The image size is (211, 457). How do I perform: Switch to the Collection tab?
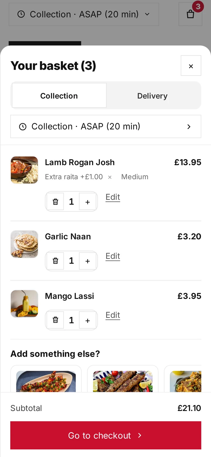(x=59, y=96)
